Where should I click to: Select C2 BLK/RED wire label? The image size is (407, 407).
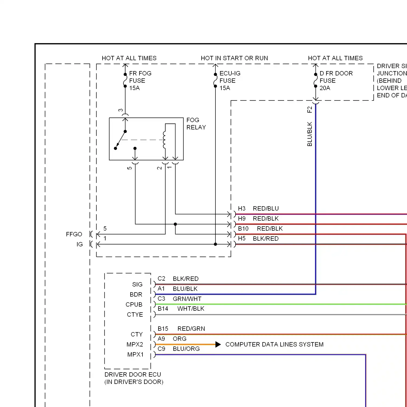[x=178, y=279]
